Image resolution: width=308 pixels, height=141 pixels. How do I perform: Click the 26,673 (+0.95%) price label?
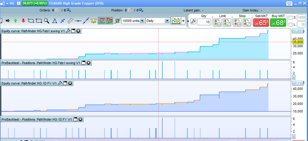(x=35, y=3)
